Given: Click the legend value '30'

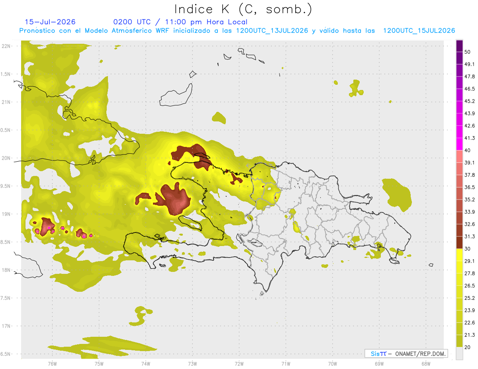Looking at the screenshot, I should 468,249.
